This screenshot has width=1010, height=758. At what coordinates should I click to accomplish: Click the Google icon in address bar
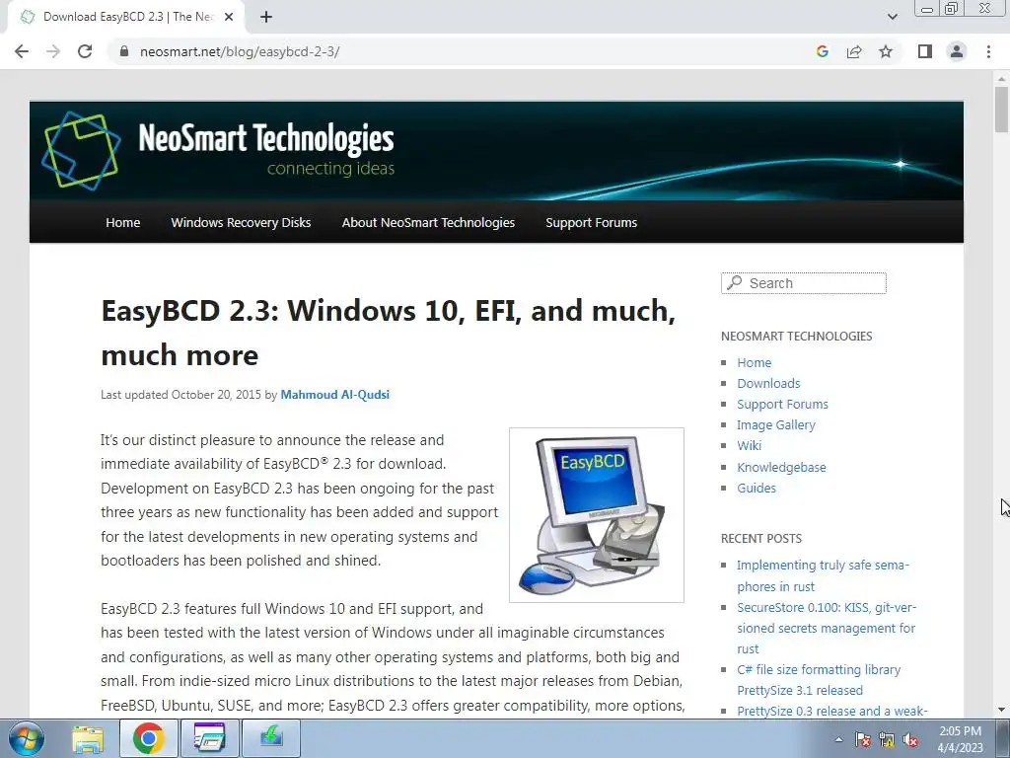click(x=822, y=51)
